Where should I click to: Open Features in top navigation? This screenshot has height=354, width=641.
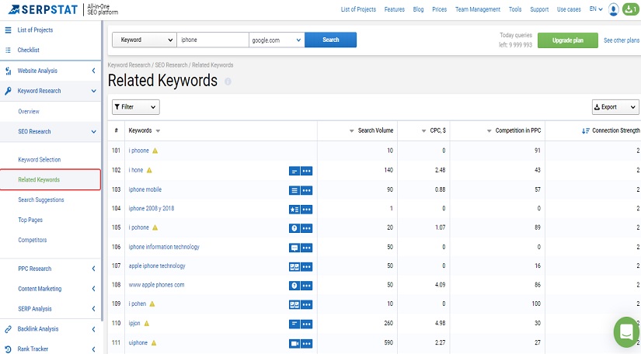pos(395,9)
